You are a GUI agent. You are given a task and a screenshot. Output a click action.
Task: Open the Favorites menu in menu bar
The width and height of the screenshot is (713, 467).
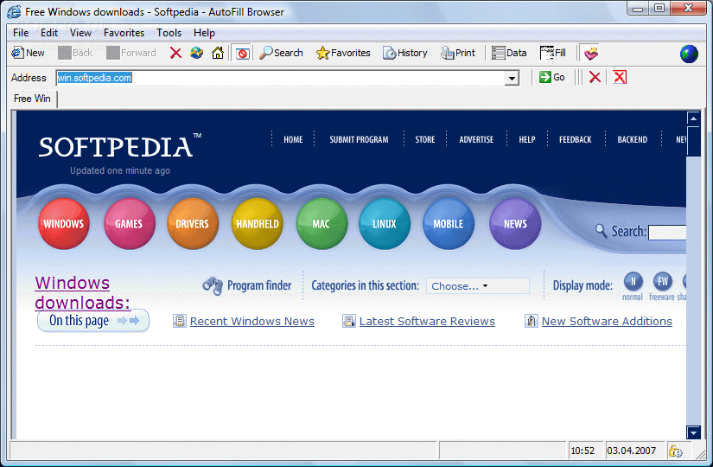click(124, 33)
